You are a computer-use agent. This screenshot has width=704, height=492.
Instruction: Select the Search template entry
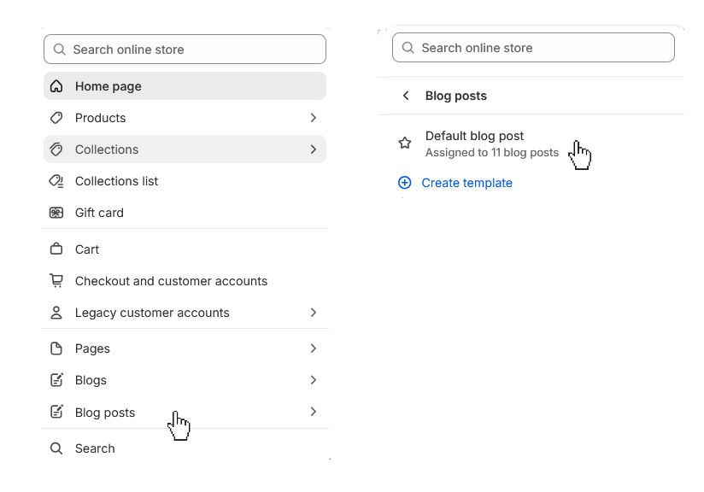[x=185, y=448]
